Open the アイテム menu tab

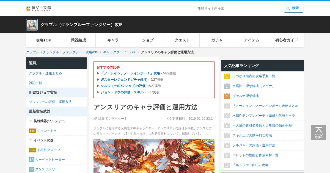coord(252,40)
